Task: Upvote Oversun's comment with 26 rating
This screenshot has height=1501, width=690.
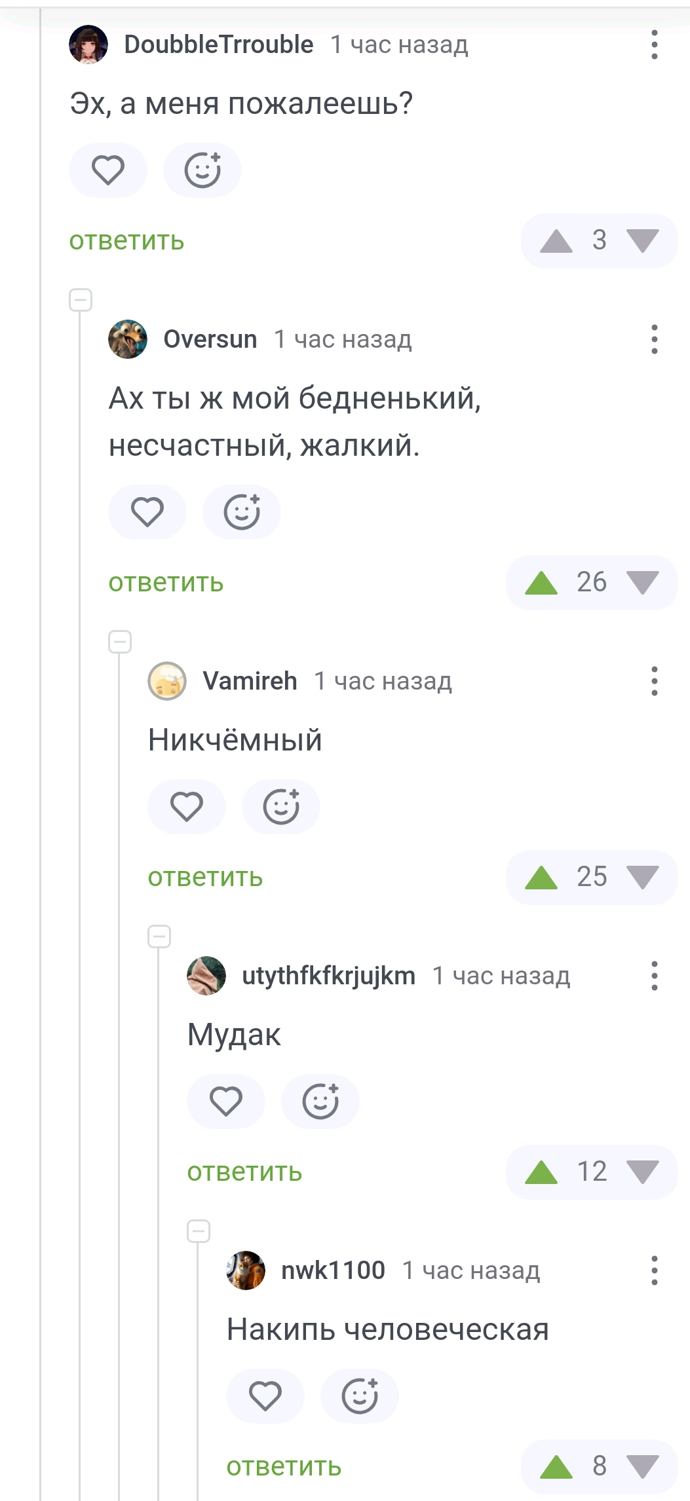Action: pos(541,583)
